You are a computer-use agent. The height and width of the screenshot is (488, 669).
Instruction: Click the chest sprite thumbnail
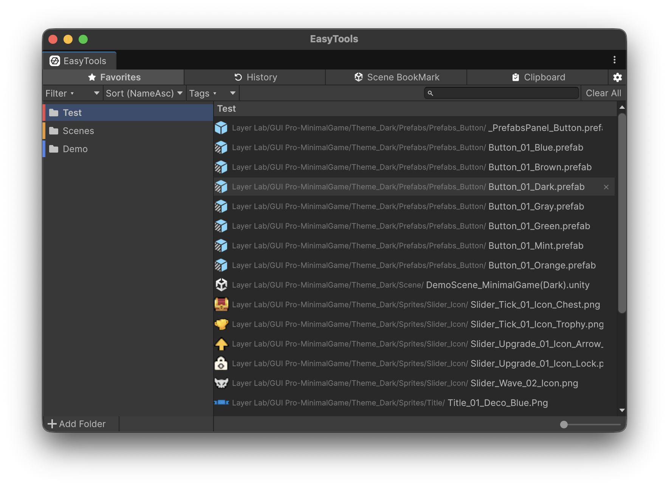pyautogui.click(x=221, y=304)
